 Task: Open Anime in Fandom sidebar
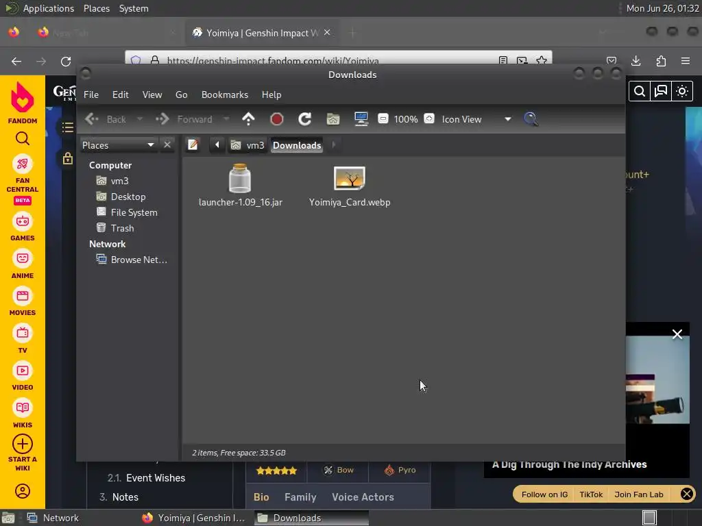click(x=23, y=265)
